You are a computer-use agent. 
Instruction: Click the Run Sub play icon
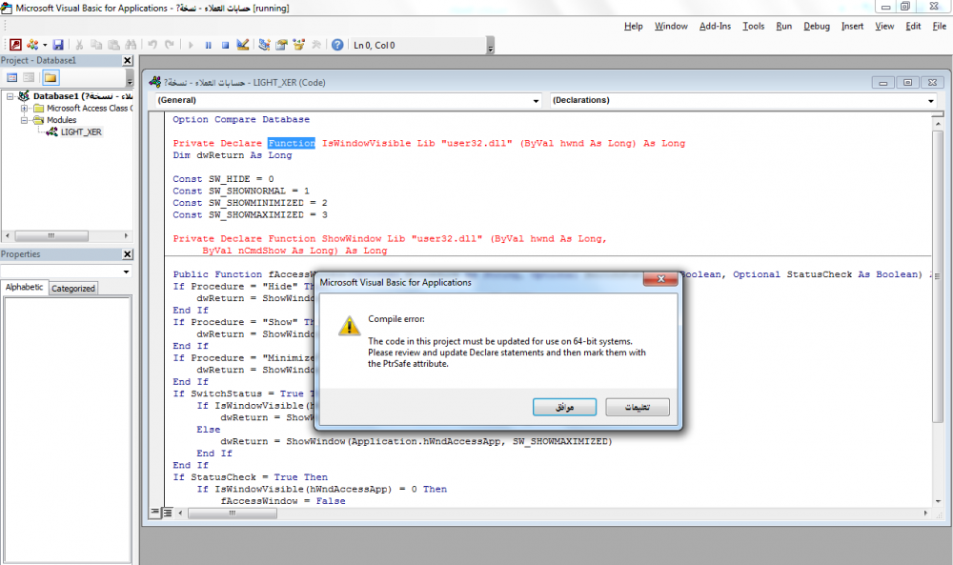click(x=191, y=45)
